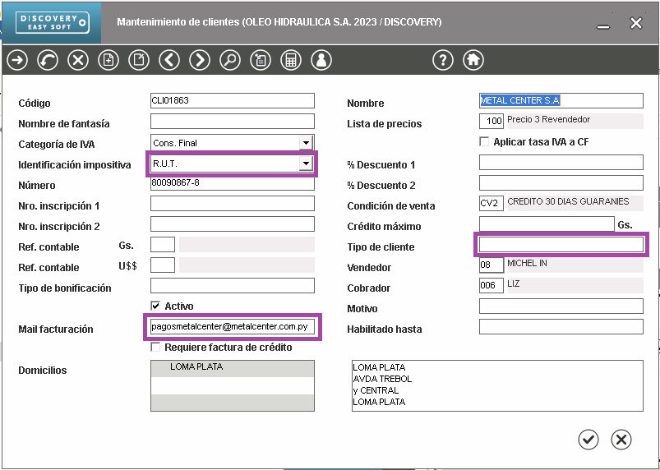
Task: Open the calculator toolbar icon
Action: point(290,60)
